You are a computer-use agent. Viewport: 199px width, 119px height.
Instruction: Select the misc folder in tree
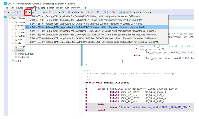coord(20,40)
